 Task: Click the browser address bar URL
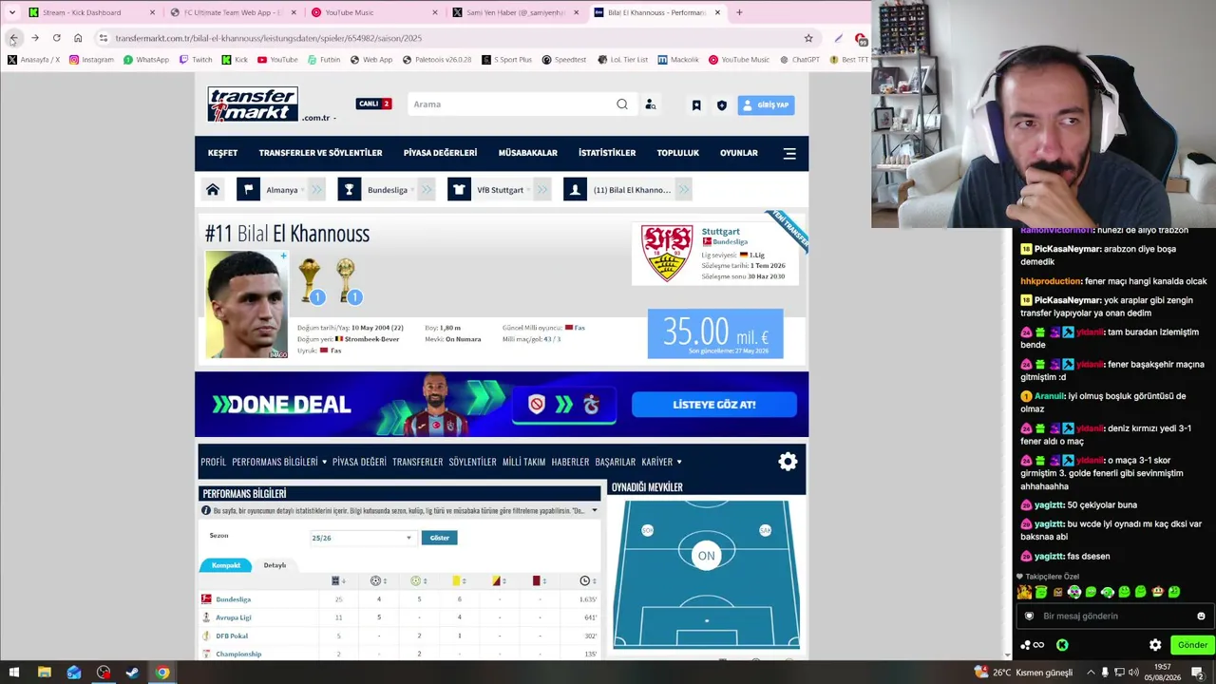[x=269, y=38]
